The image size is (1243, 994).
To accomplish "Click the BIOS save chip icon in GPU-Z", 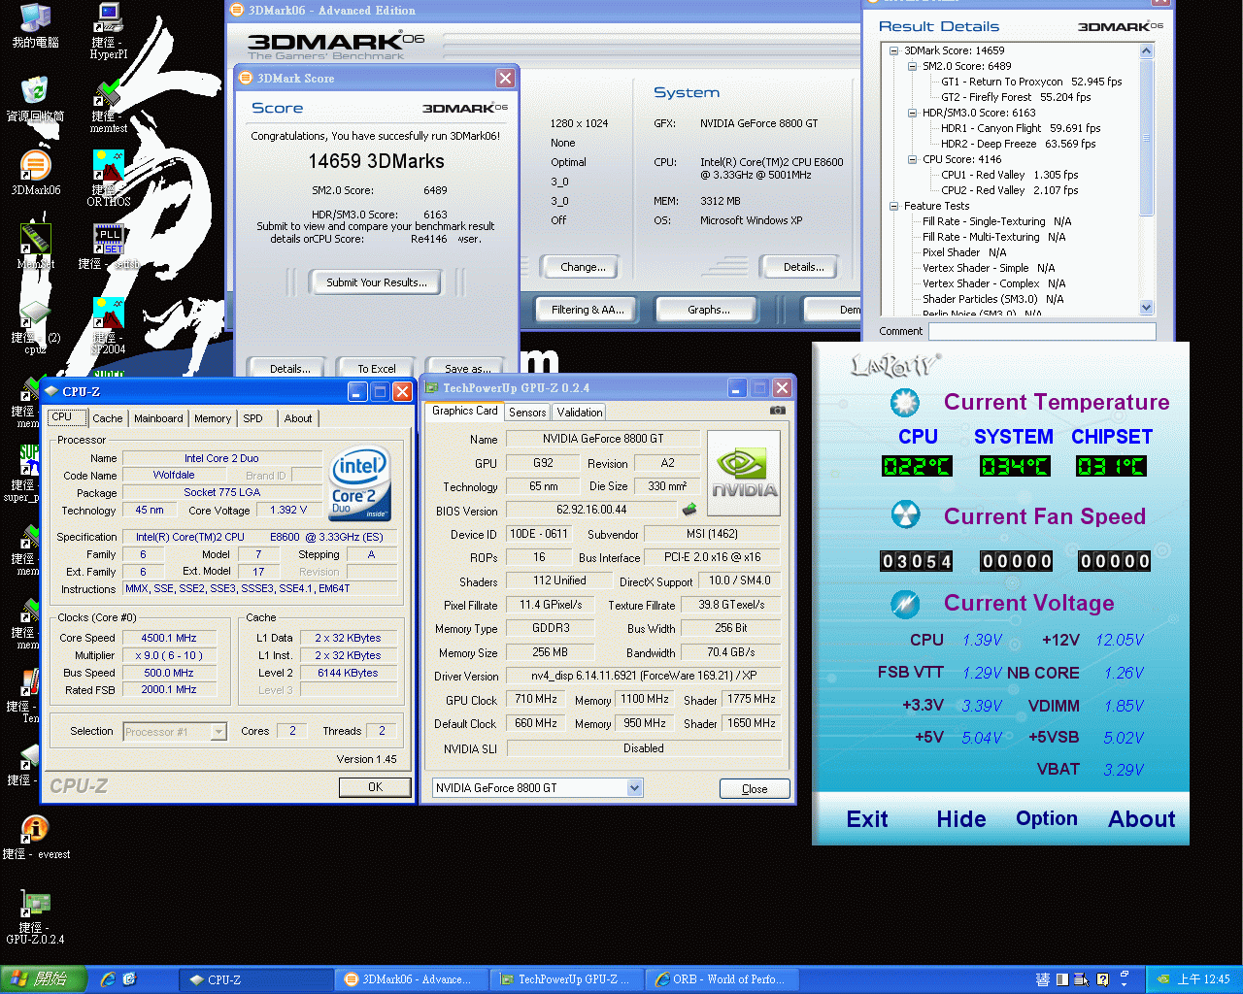I will point(689,509).
